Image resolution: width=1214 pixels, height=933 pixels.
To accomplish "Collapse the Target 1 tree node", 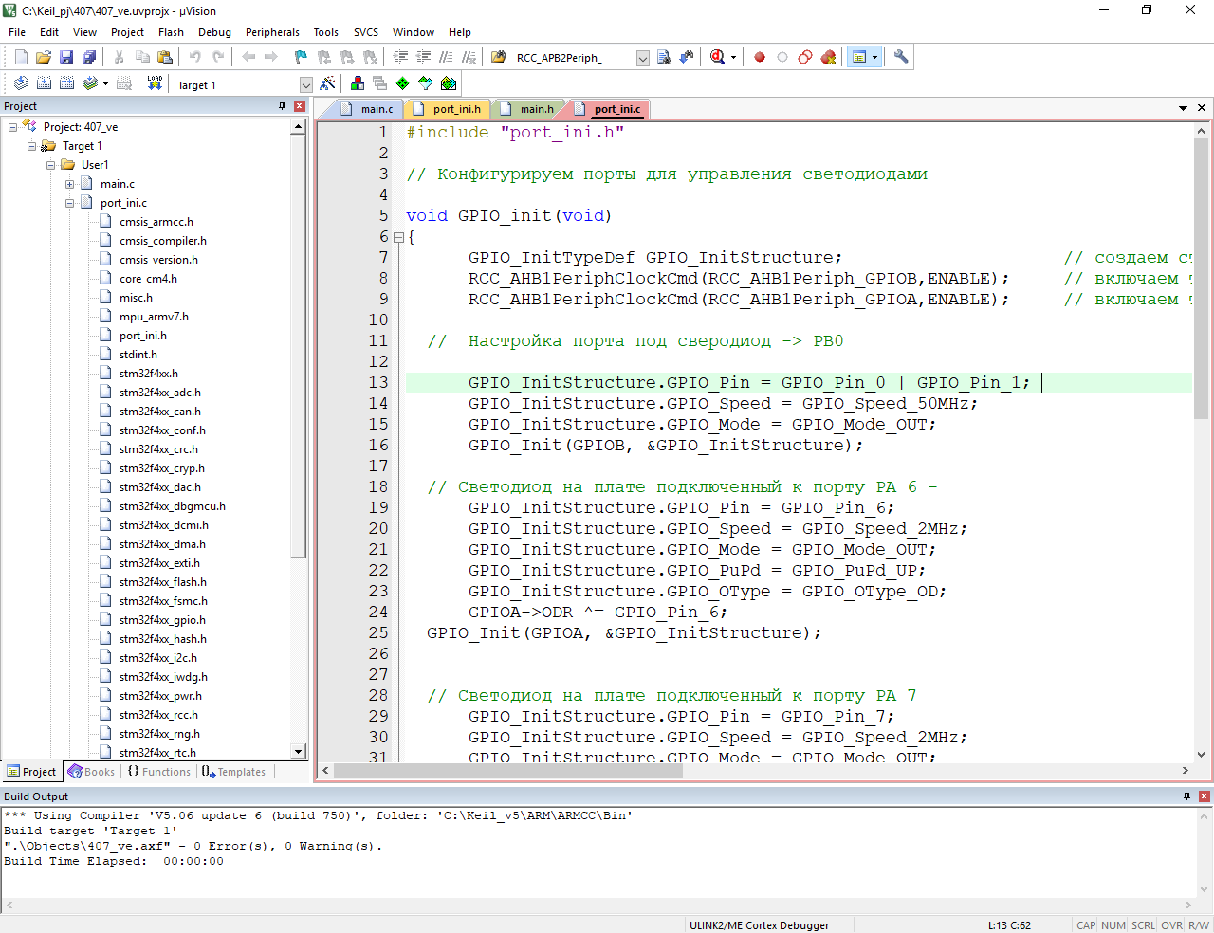I will pyautogui.click(x=32, y=146).
